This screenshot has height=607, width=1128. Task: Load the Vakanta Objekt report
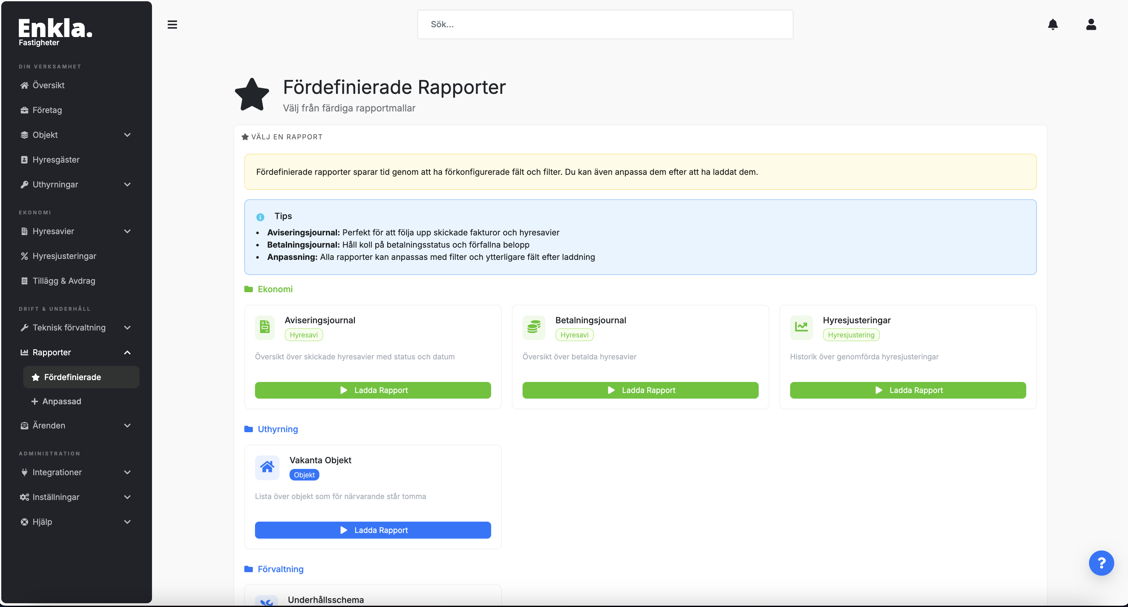click(x=373, y=530)
